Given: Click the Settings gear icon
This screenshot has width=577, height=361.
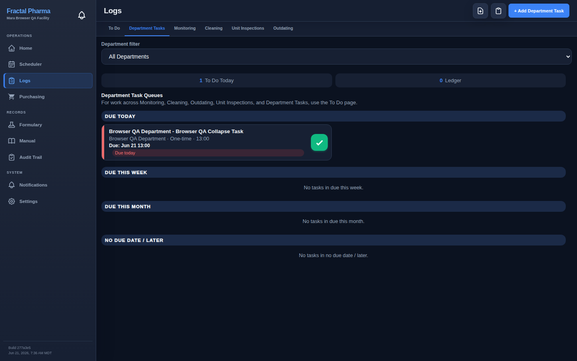Looking at the screenshot, I should point(12,201).
